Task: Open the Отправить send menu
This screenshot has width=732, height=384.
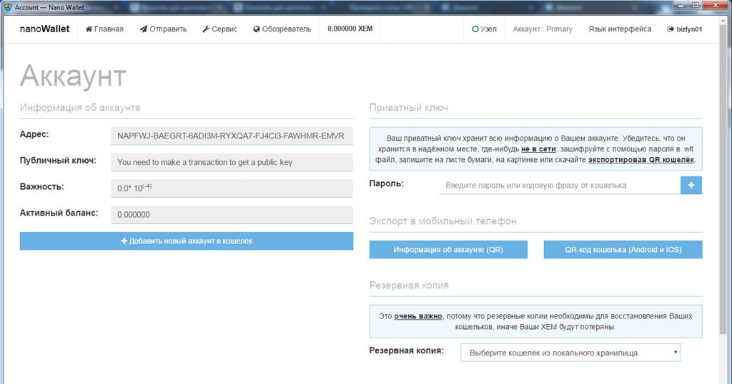Action: 164,29
